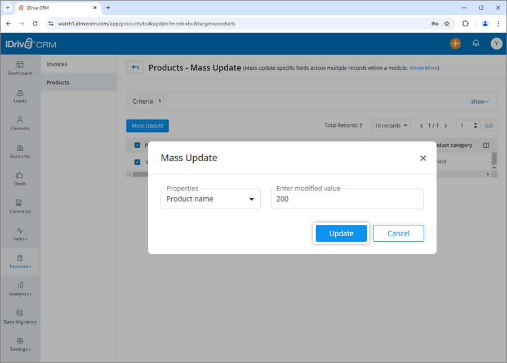Open the Dashboard module from the sidebar
This screenshot has width=507, height=363.
20,69
